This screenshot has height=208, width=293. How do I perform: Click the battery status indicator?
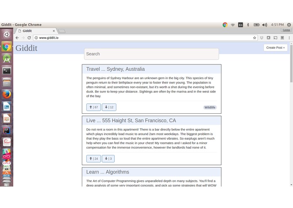(256, 24)
